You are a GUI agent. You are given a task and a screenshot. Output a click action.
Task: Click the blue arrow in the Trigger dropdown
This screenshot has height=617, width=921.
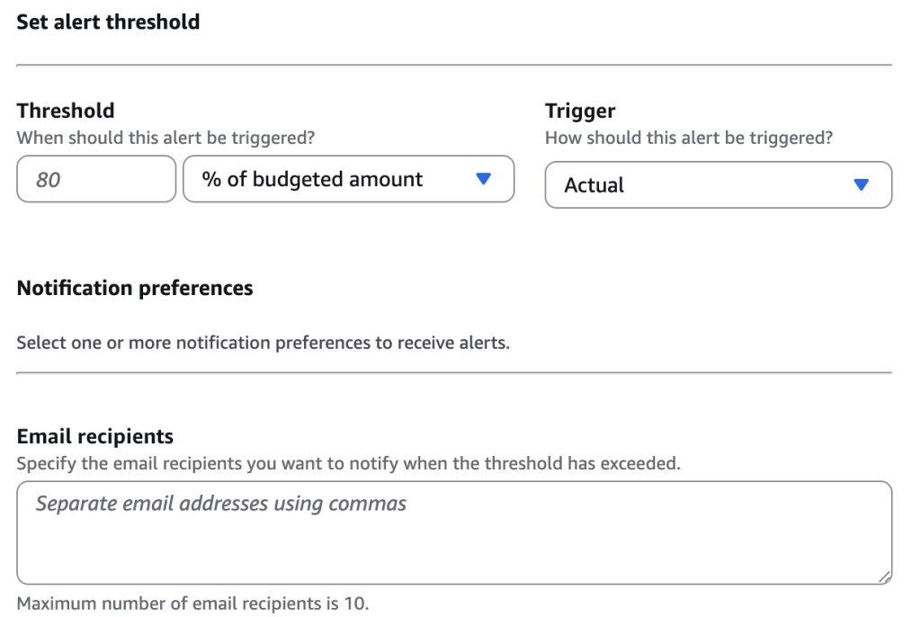click(x=861, y=184)
